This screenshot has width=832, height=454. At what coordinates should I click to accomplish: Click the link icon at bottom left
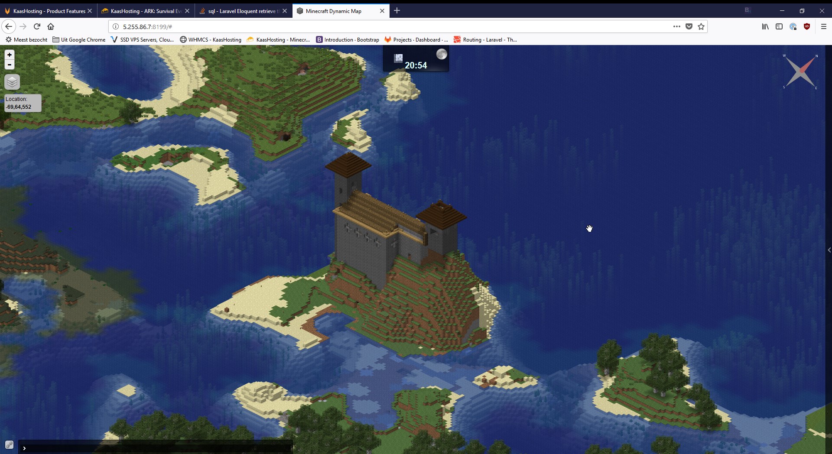coord(9,444)
